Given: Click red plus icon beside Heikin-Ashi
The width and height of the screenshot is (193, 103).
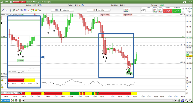Looking at the screenshot, I should [20, 15].
